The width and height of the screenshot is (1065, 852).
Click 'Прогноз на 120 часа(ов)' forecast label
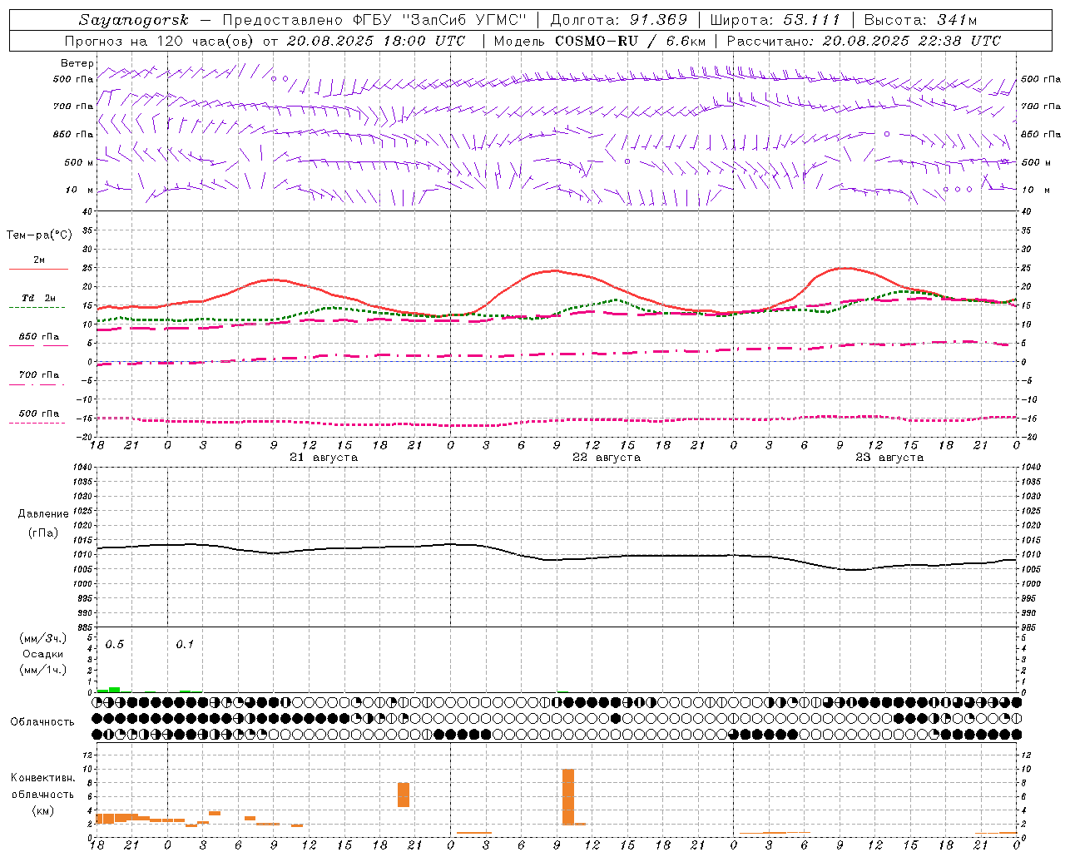click(161, 41)
